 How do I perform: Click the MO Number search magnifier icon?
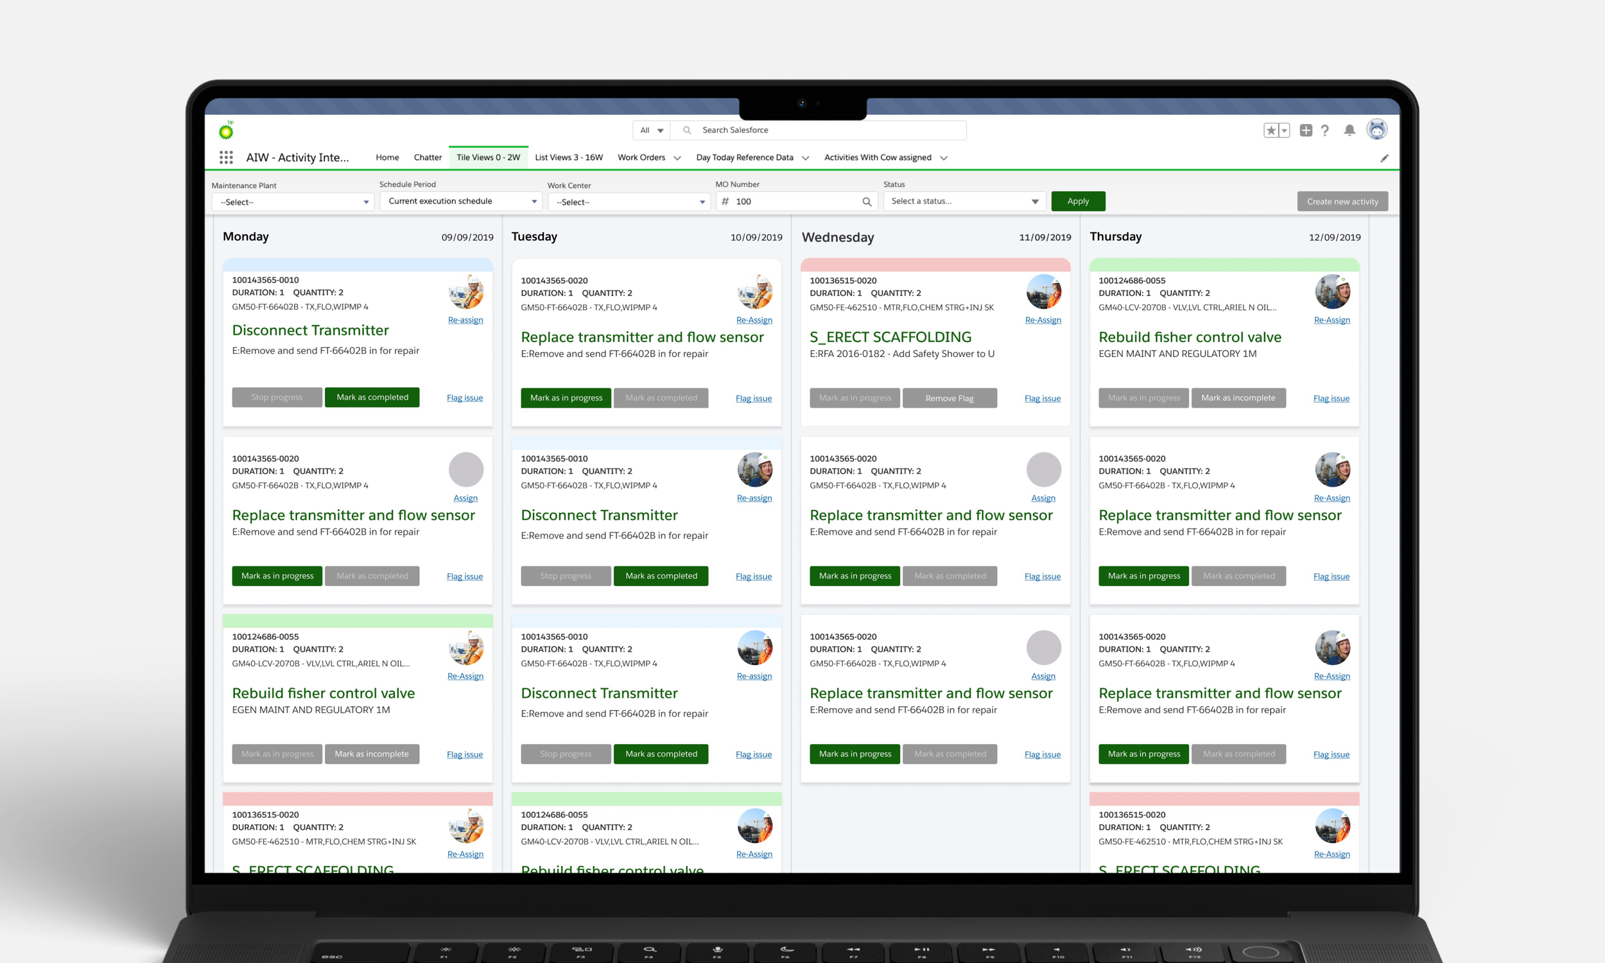coord(867,201)
